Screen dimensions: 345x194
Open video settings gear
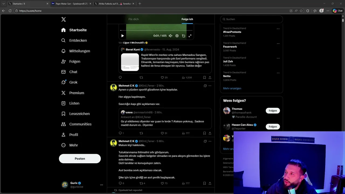click(x=177, y=36)
